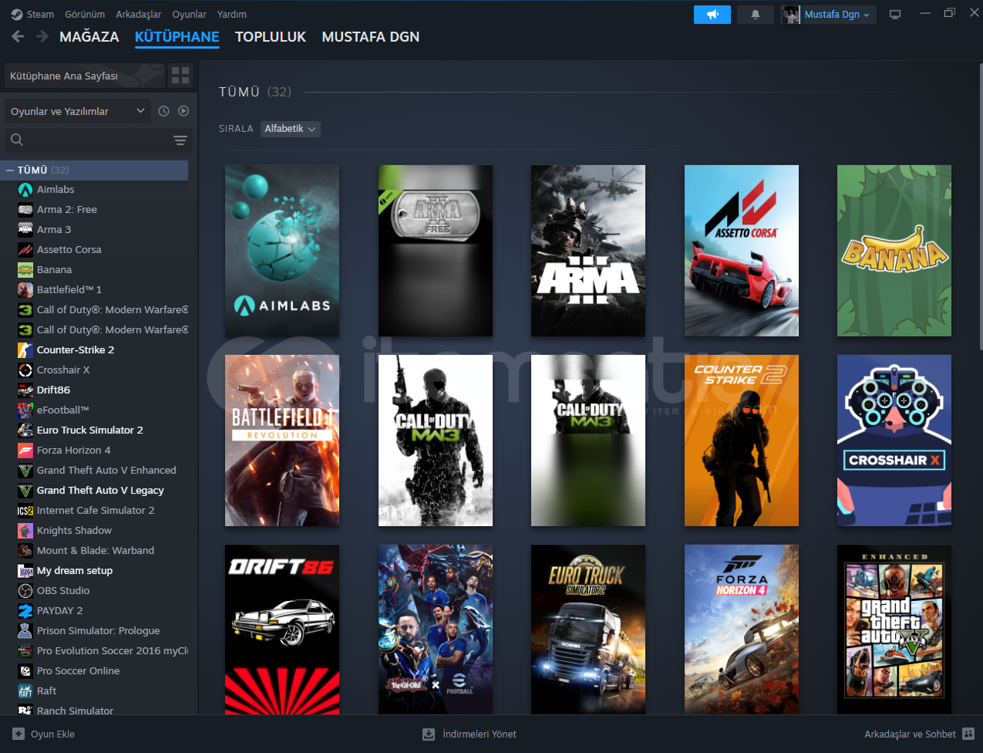The height and width of the screenshot is (753, 983).
Task: Open the Alfabetik sort dropdown
Action: (290, 129)
